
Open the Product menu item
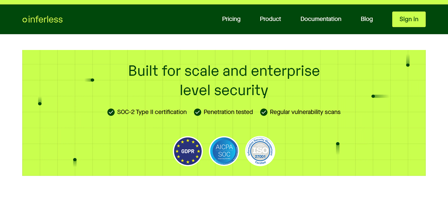point(270,19)
